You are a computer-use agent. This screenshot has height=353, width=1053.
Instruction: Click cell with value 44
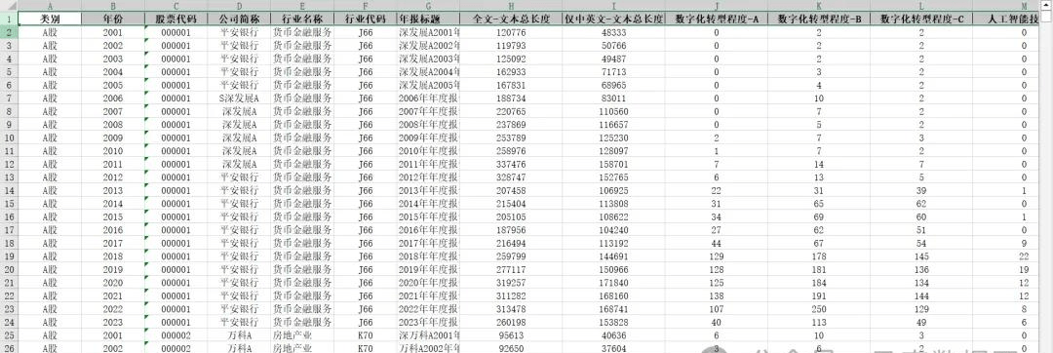click(x=717, y=243)
